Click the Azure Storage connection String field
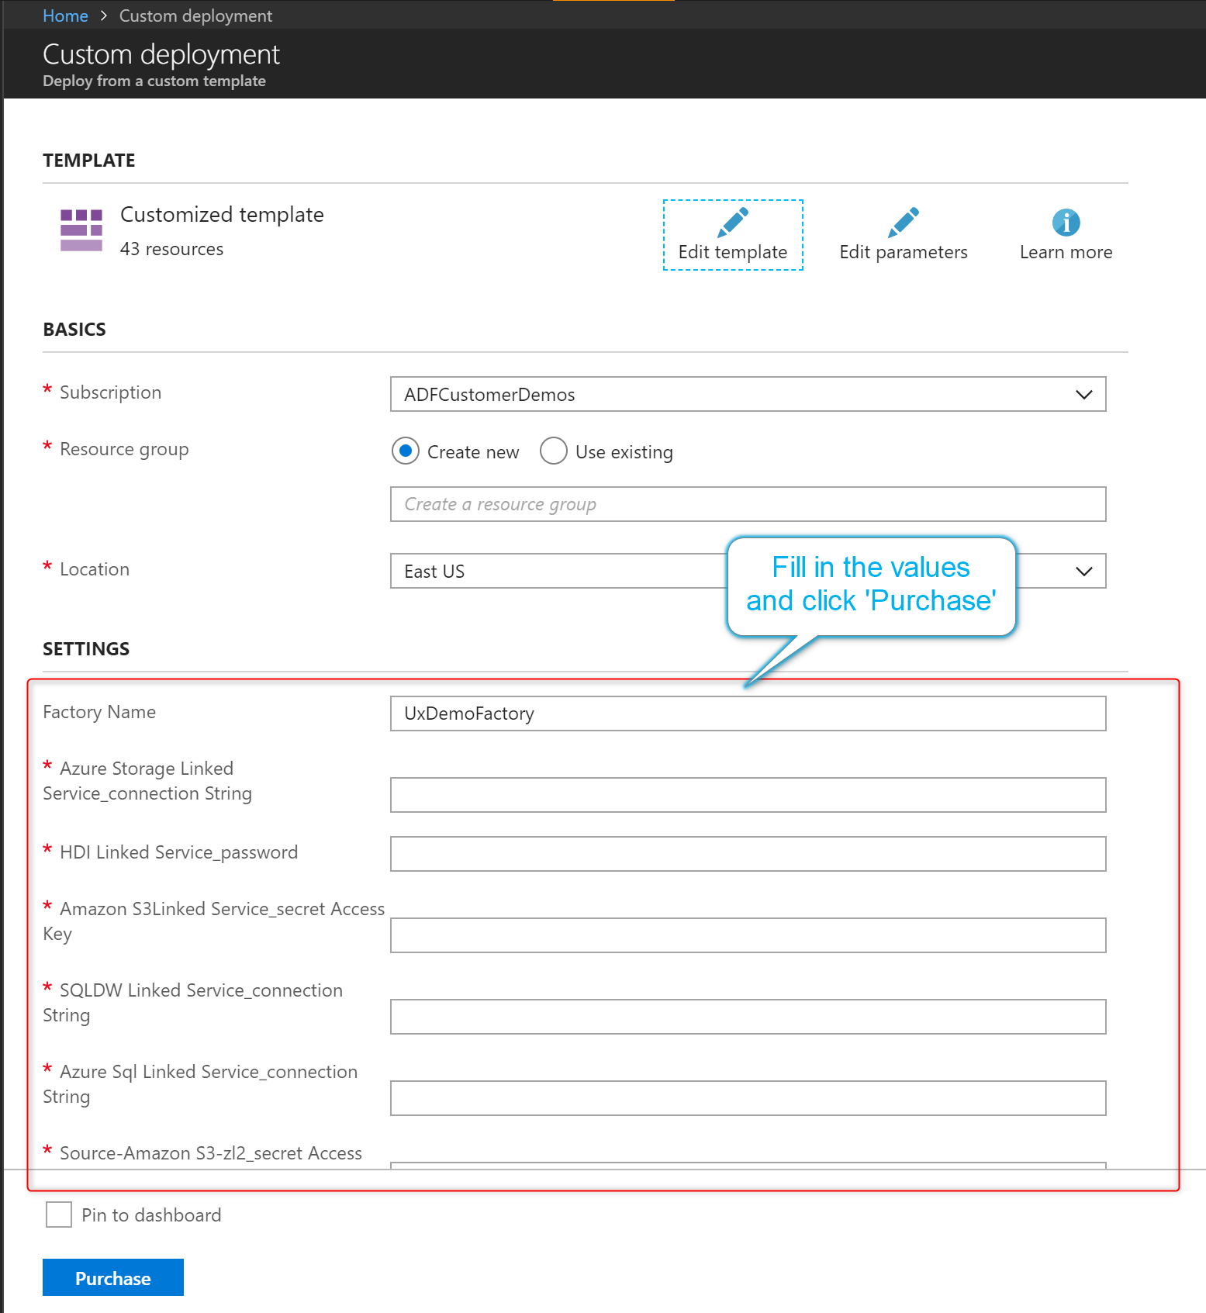Image resolution: width=1206 pixels, height=1313 pixels. coord(748,795)
